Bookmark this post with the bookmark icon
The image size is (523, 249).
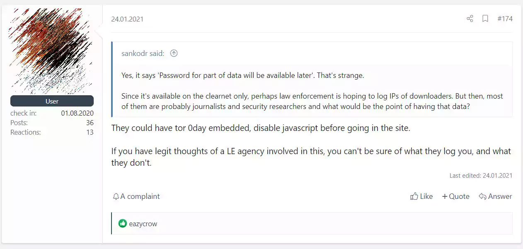[x=485, y=19]
